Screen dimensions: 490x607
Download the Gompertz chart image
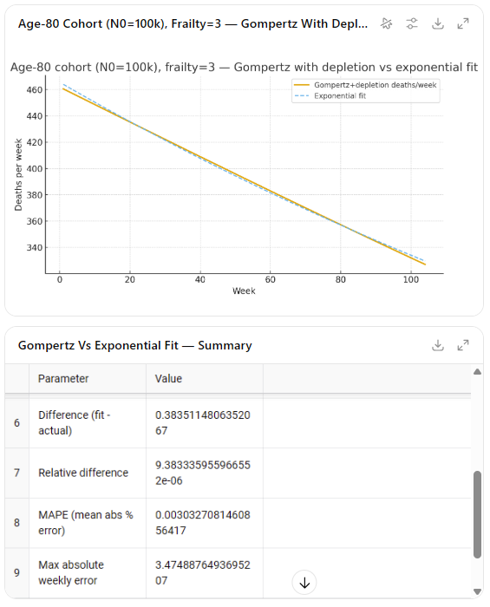click(x=438, y=23)
